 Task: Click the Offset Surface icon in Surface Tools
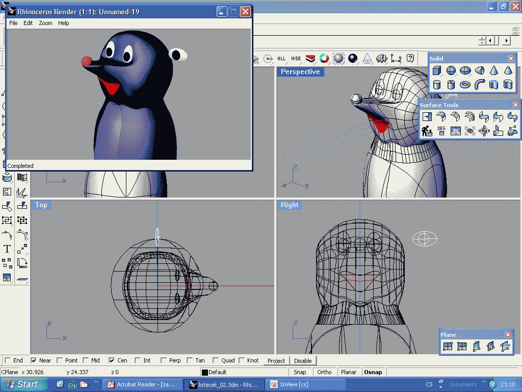pyautogui.click(x=470, y=117)
